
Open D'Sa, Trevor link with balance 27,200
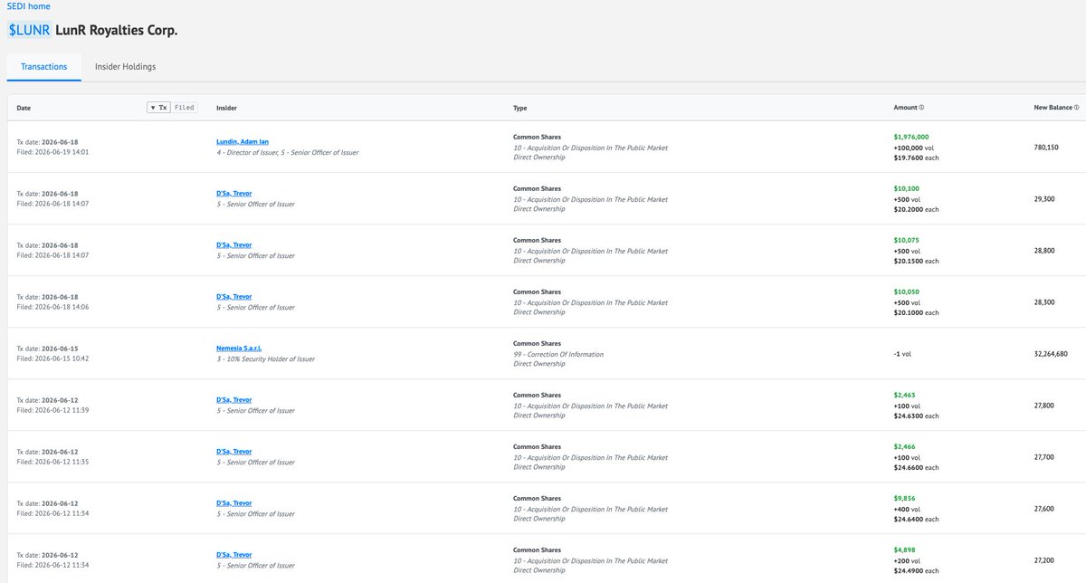click(x=233, y=555)
